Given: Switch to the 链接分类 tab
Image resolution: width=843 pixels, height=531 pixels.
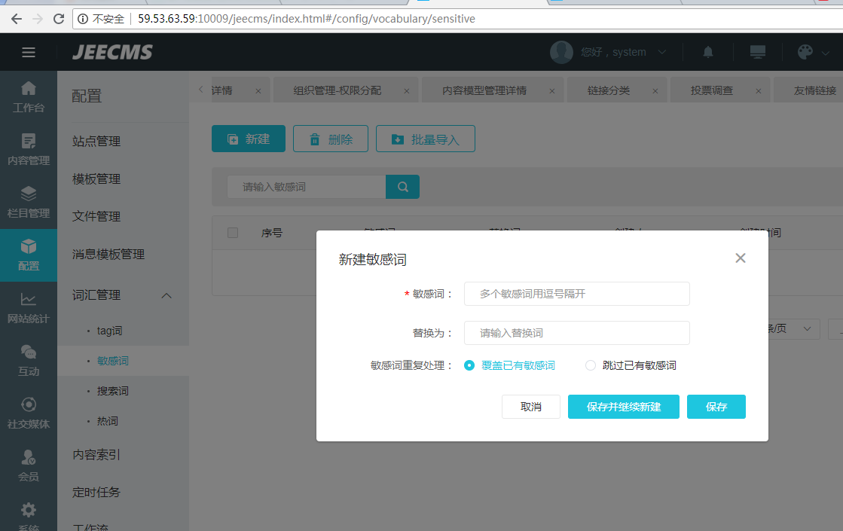Looking at the screenshot, I should (x=609, y=90).
